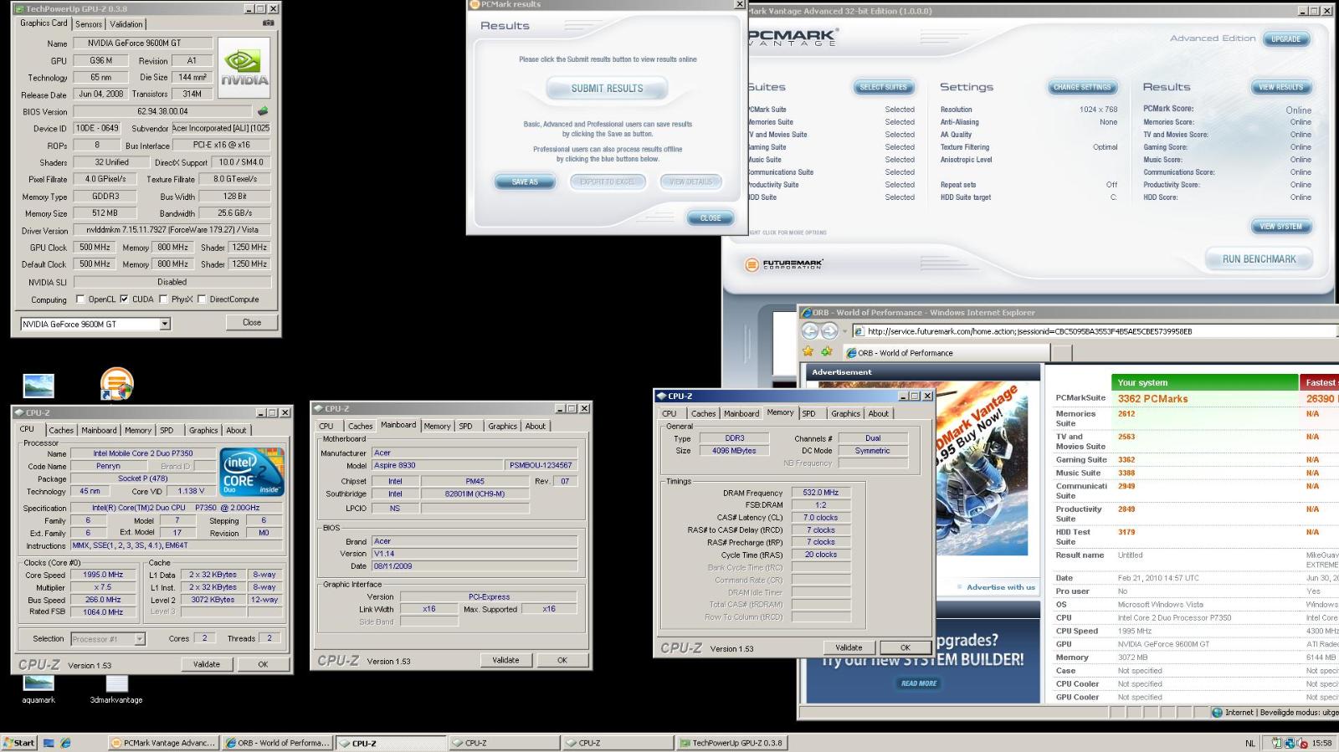Click the Futuremark Corporation logo in PCMark
The height and width of the screenshot is (752, 1339).
tap(783, 264)
